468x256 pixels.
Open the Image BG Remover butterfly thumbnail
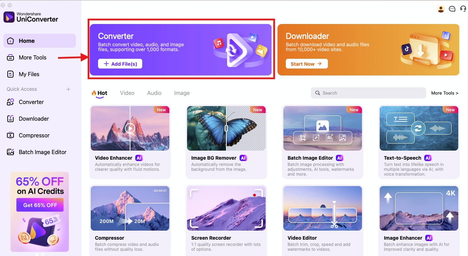tap(226, 128)
